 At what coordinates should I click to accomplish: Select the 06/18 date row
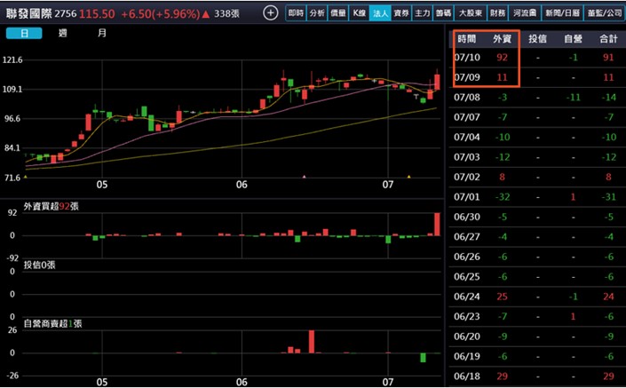537,376
